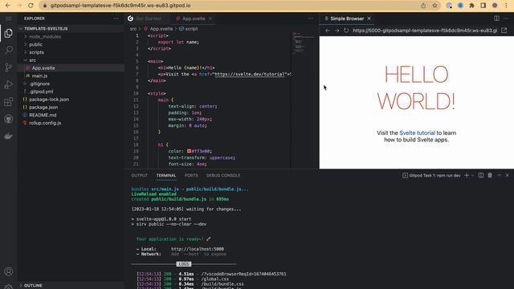Viewport: 514px width, 289px height.
Task: Select Gitpod Task 1: npm run dev terminal
Action: (431, 176)
